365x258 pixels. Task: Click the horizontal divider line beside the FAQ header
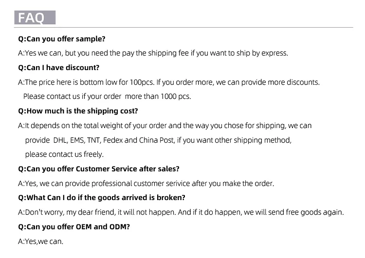click(209, 27)
